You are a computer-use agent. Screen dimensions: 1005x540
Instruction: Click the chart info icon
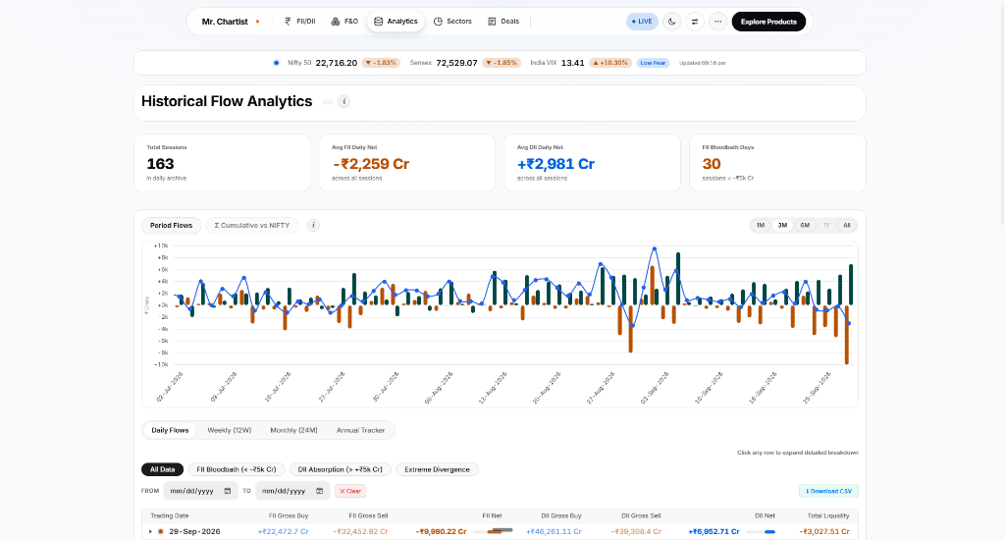coord(313,225)
